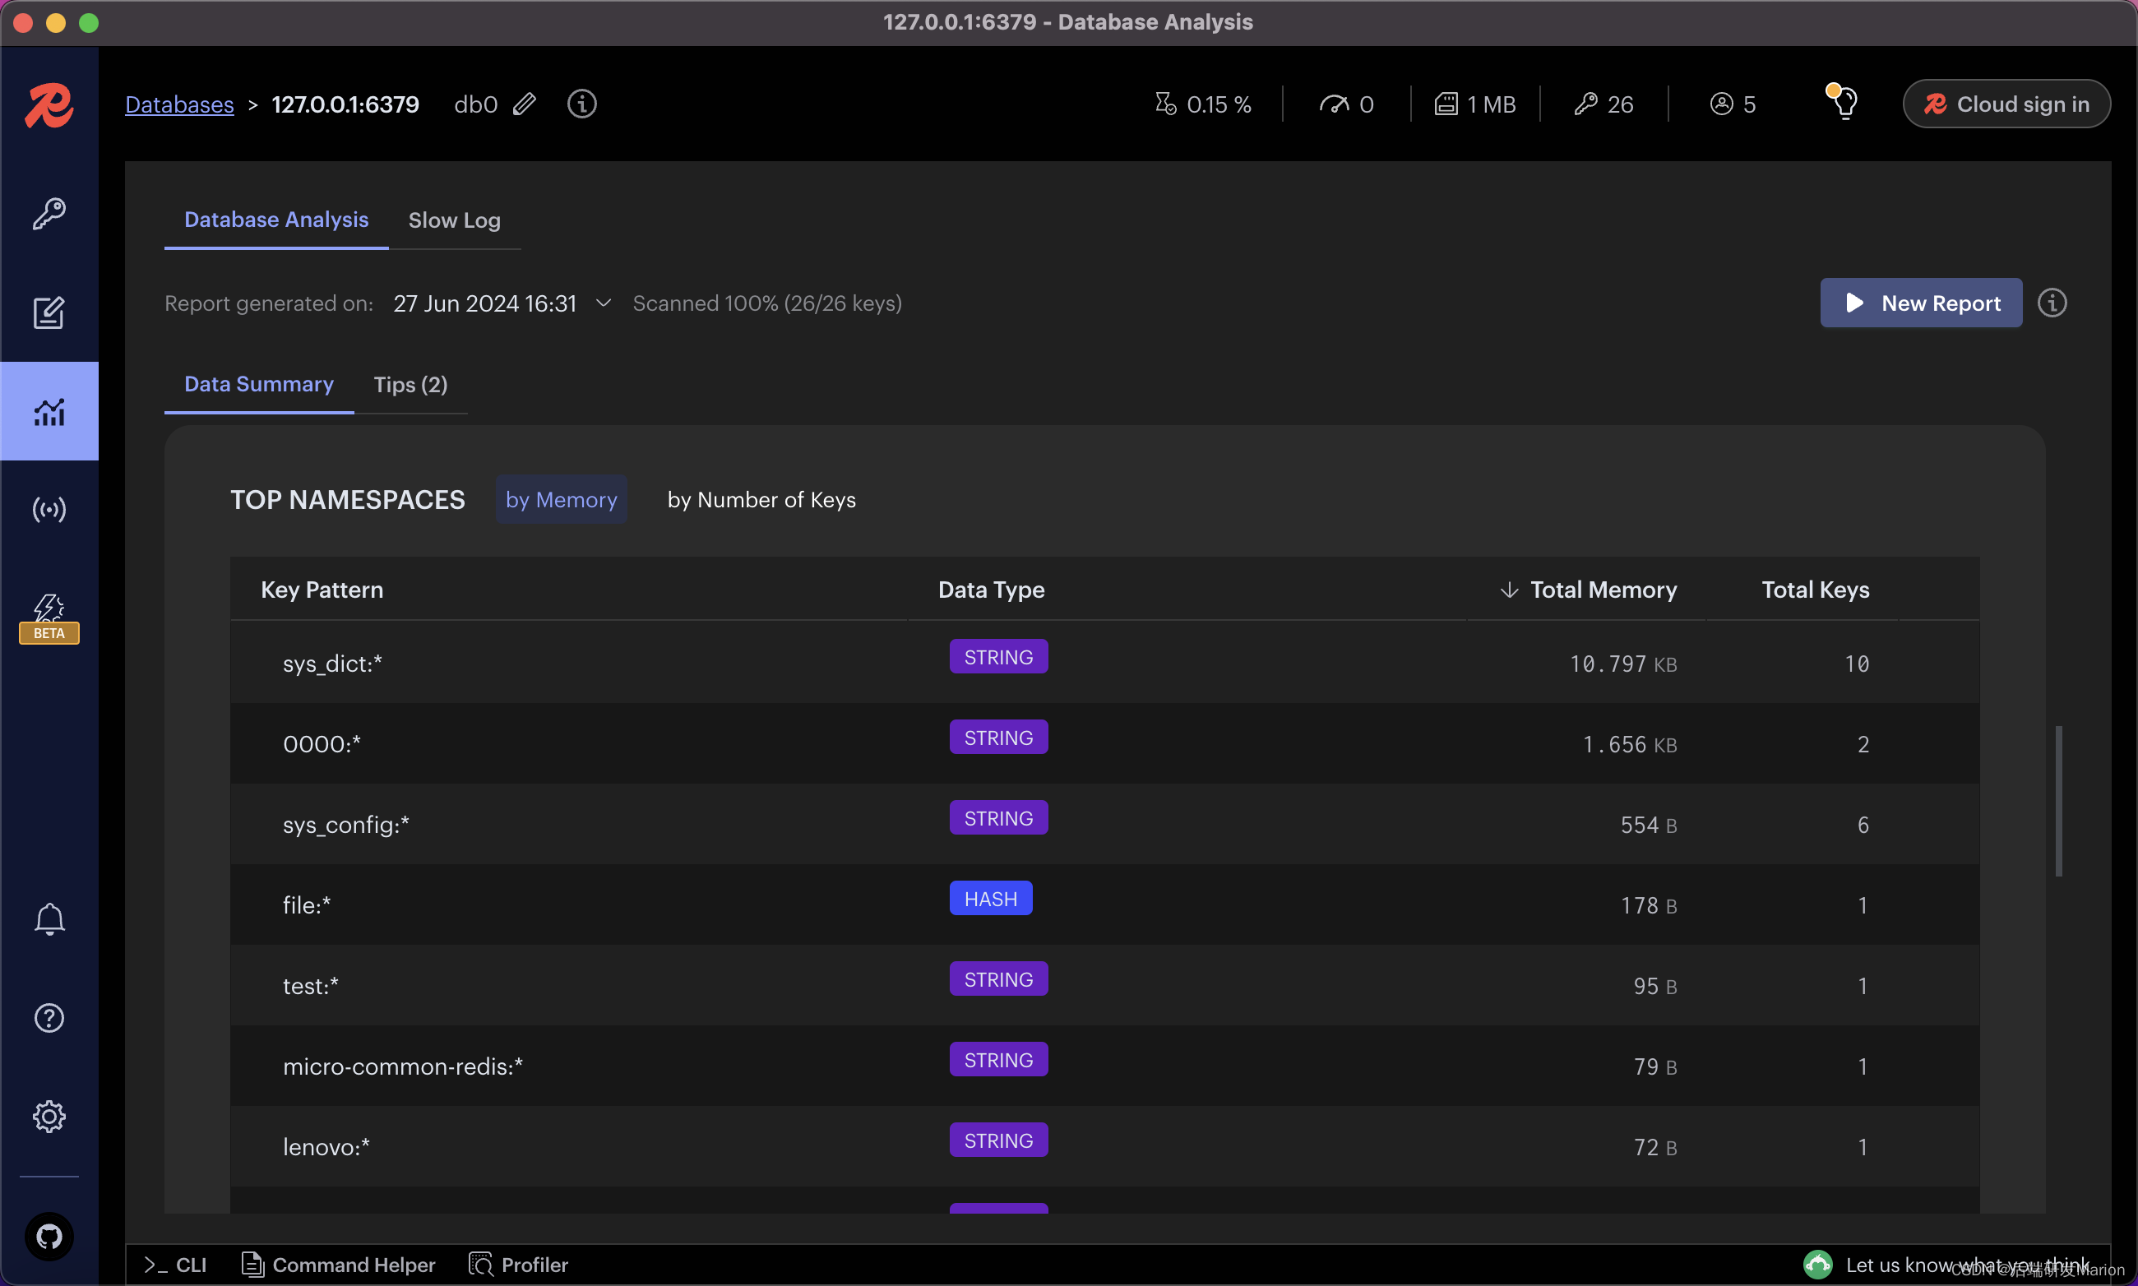Open the GitHub icon in sidebar
The image size is (2138, 1286).
(x=49, y=1236)
